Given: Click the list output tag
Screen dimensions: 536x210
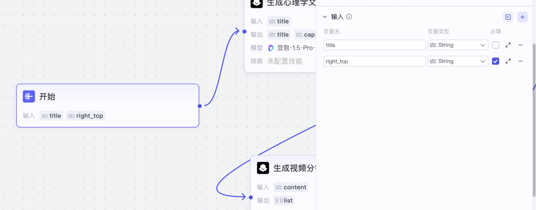Looking at the screenshot, I should pos(284,201).
